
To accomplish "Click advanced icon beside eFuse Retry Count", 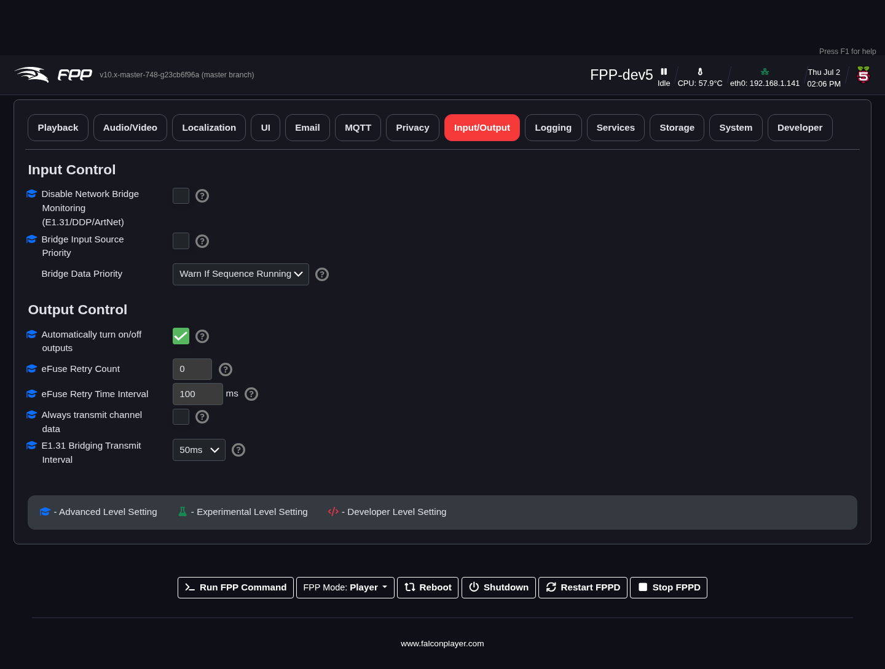I will [x=32, y=369].
